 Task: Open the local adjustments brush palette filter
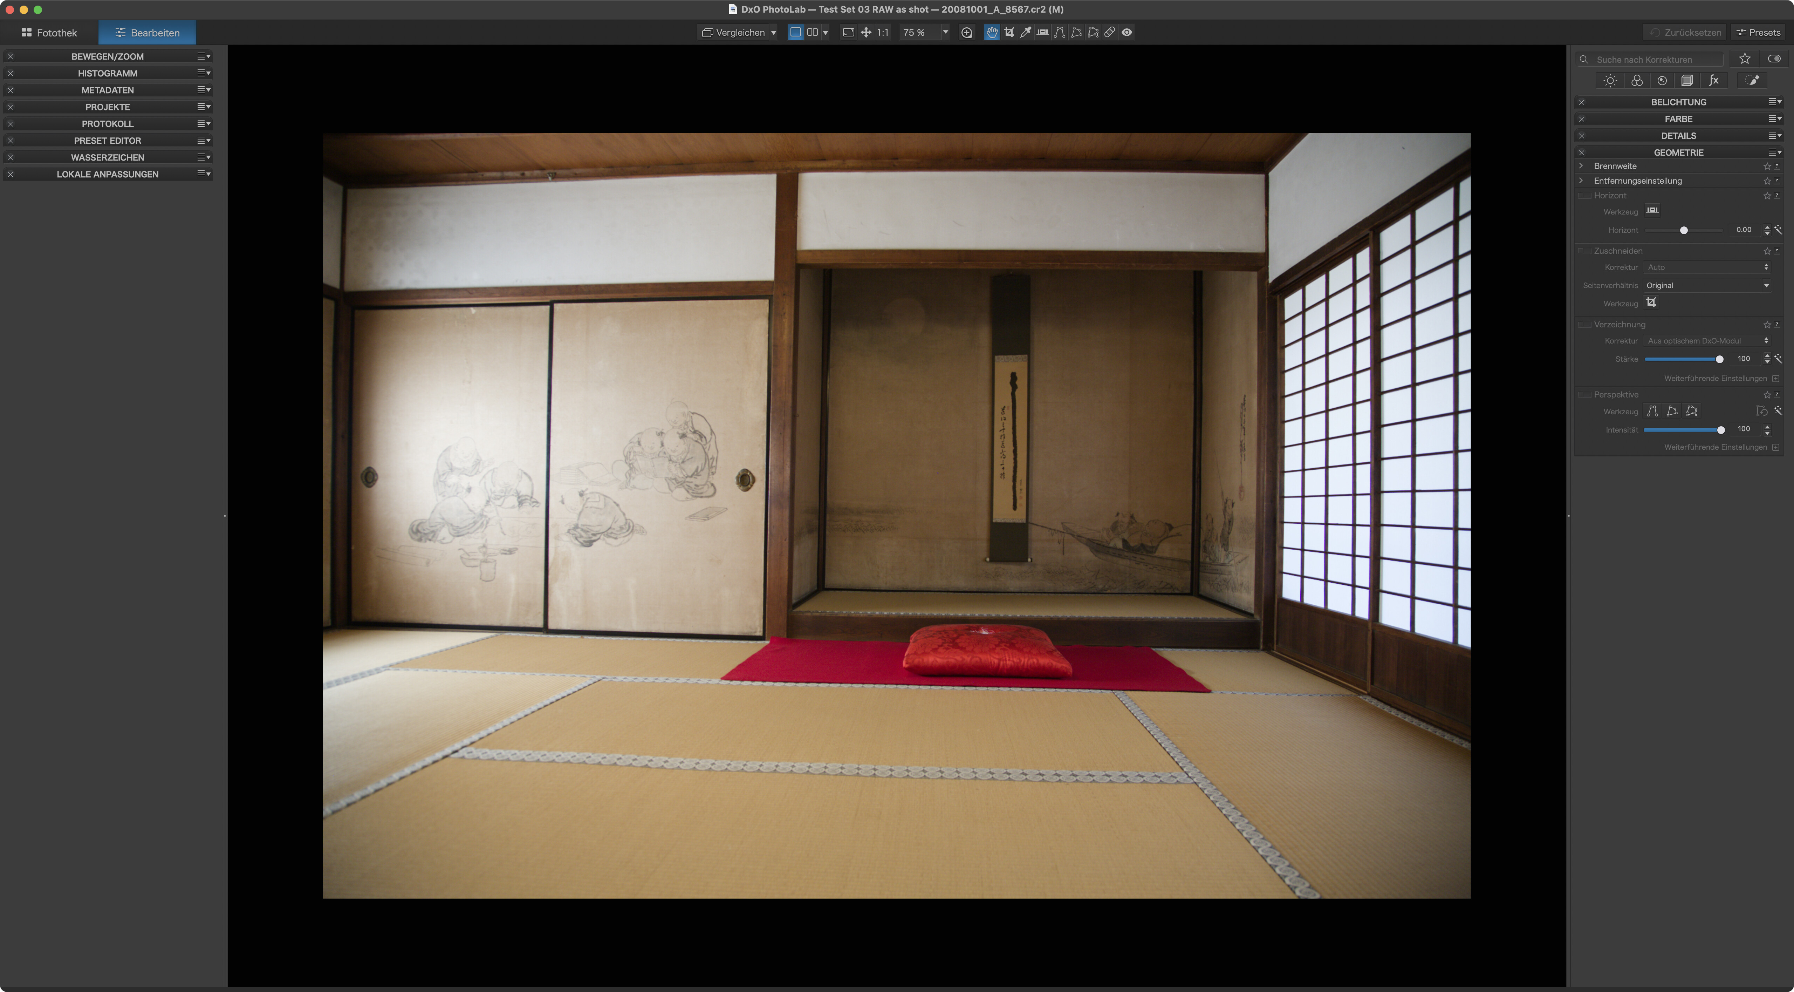(1752, 80)
